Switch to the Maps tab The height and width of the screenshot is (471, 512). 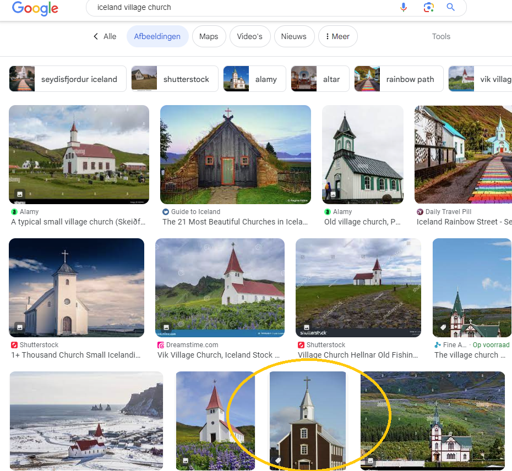tap(209, 36)
